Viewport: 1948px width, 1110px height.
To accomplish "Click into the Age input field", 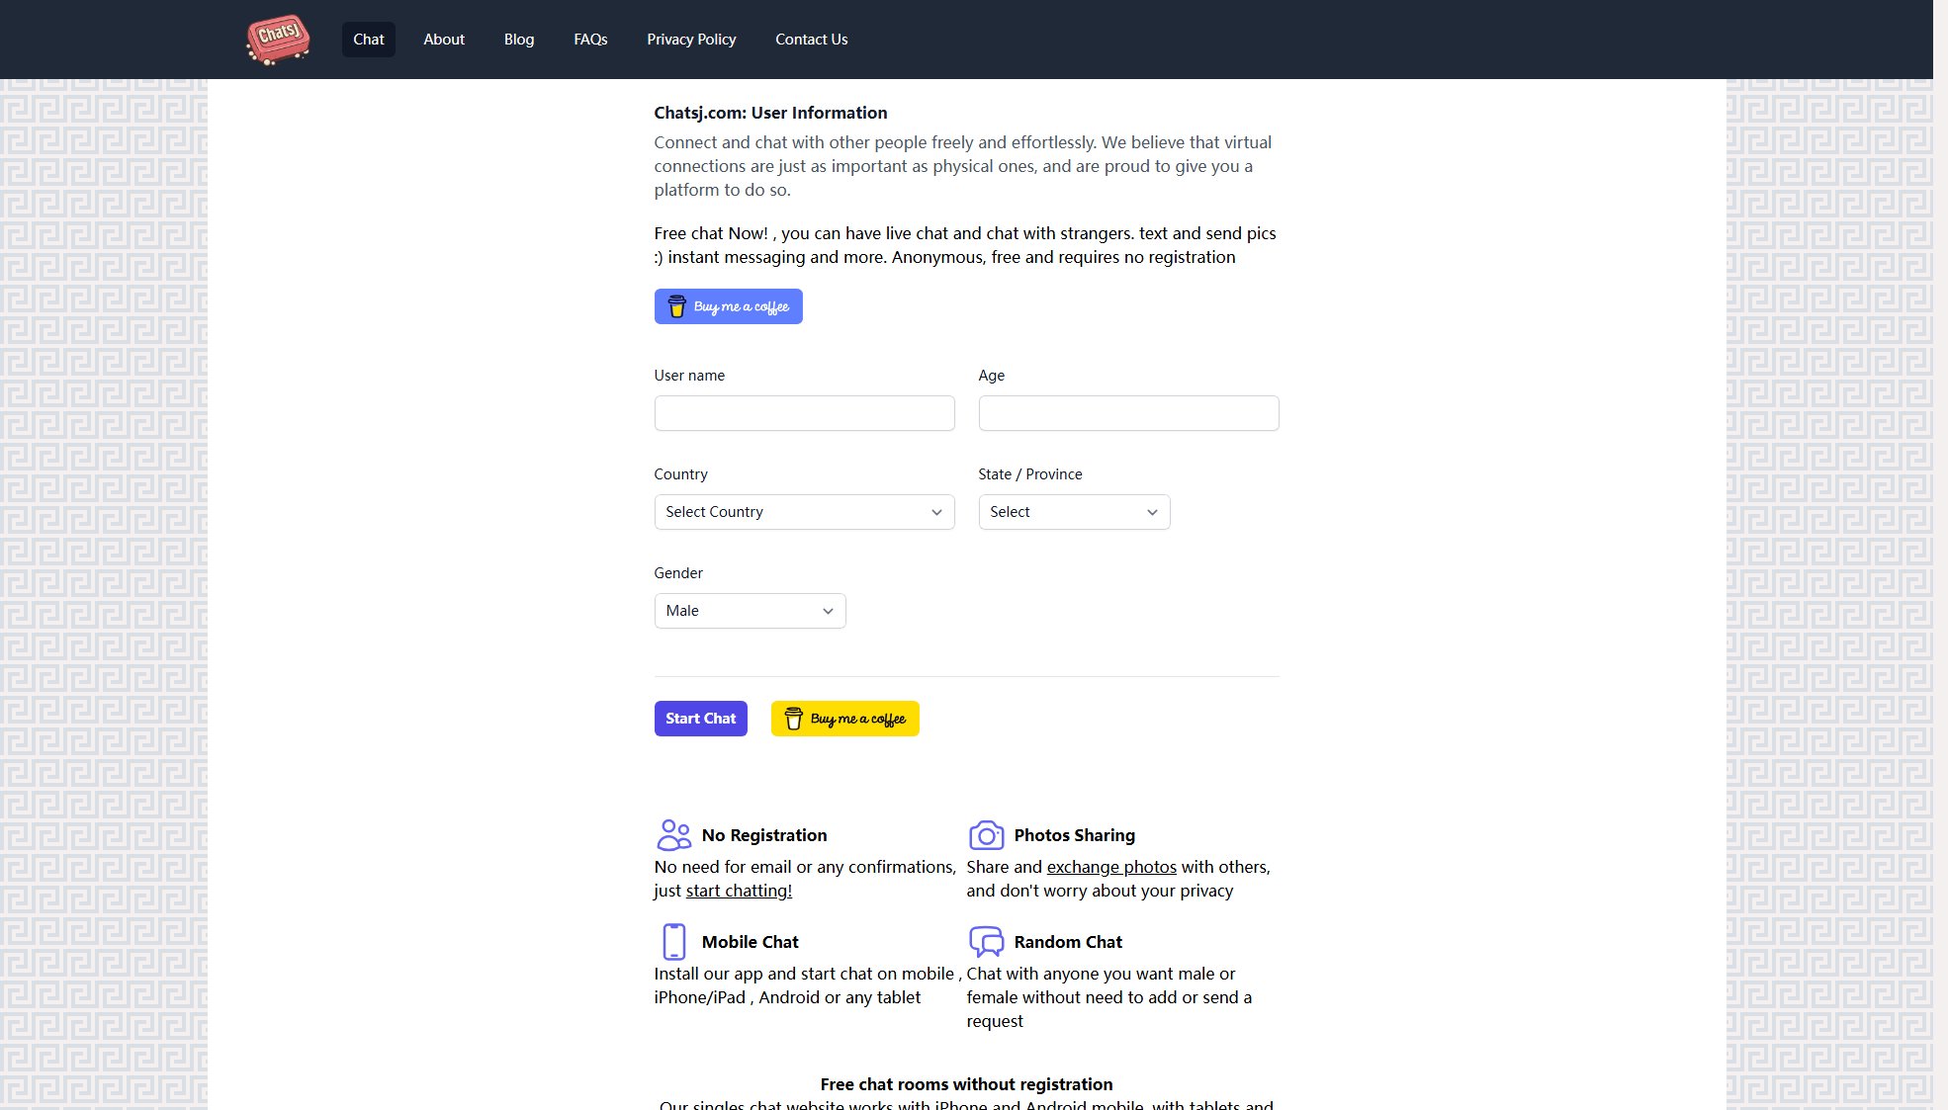I will (1128, 413).
